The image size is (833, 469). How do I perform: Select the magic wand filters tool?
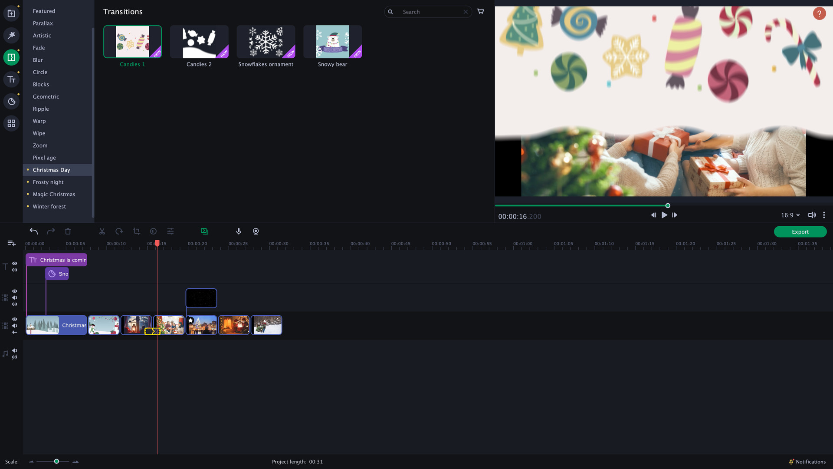(x=11, y=35)
